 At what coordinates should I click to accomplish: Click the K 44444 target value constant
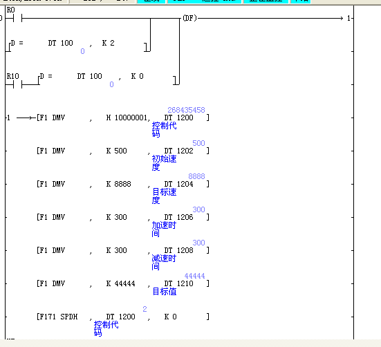[x=120, y=283]
